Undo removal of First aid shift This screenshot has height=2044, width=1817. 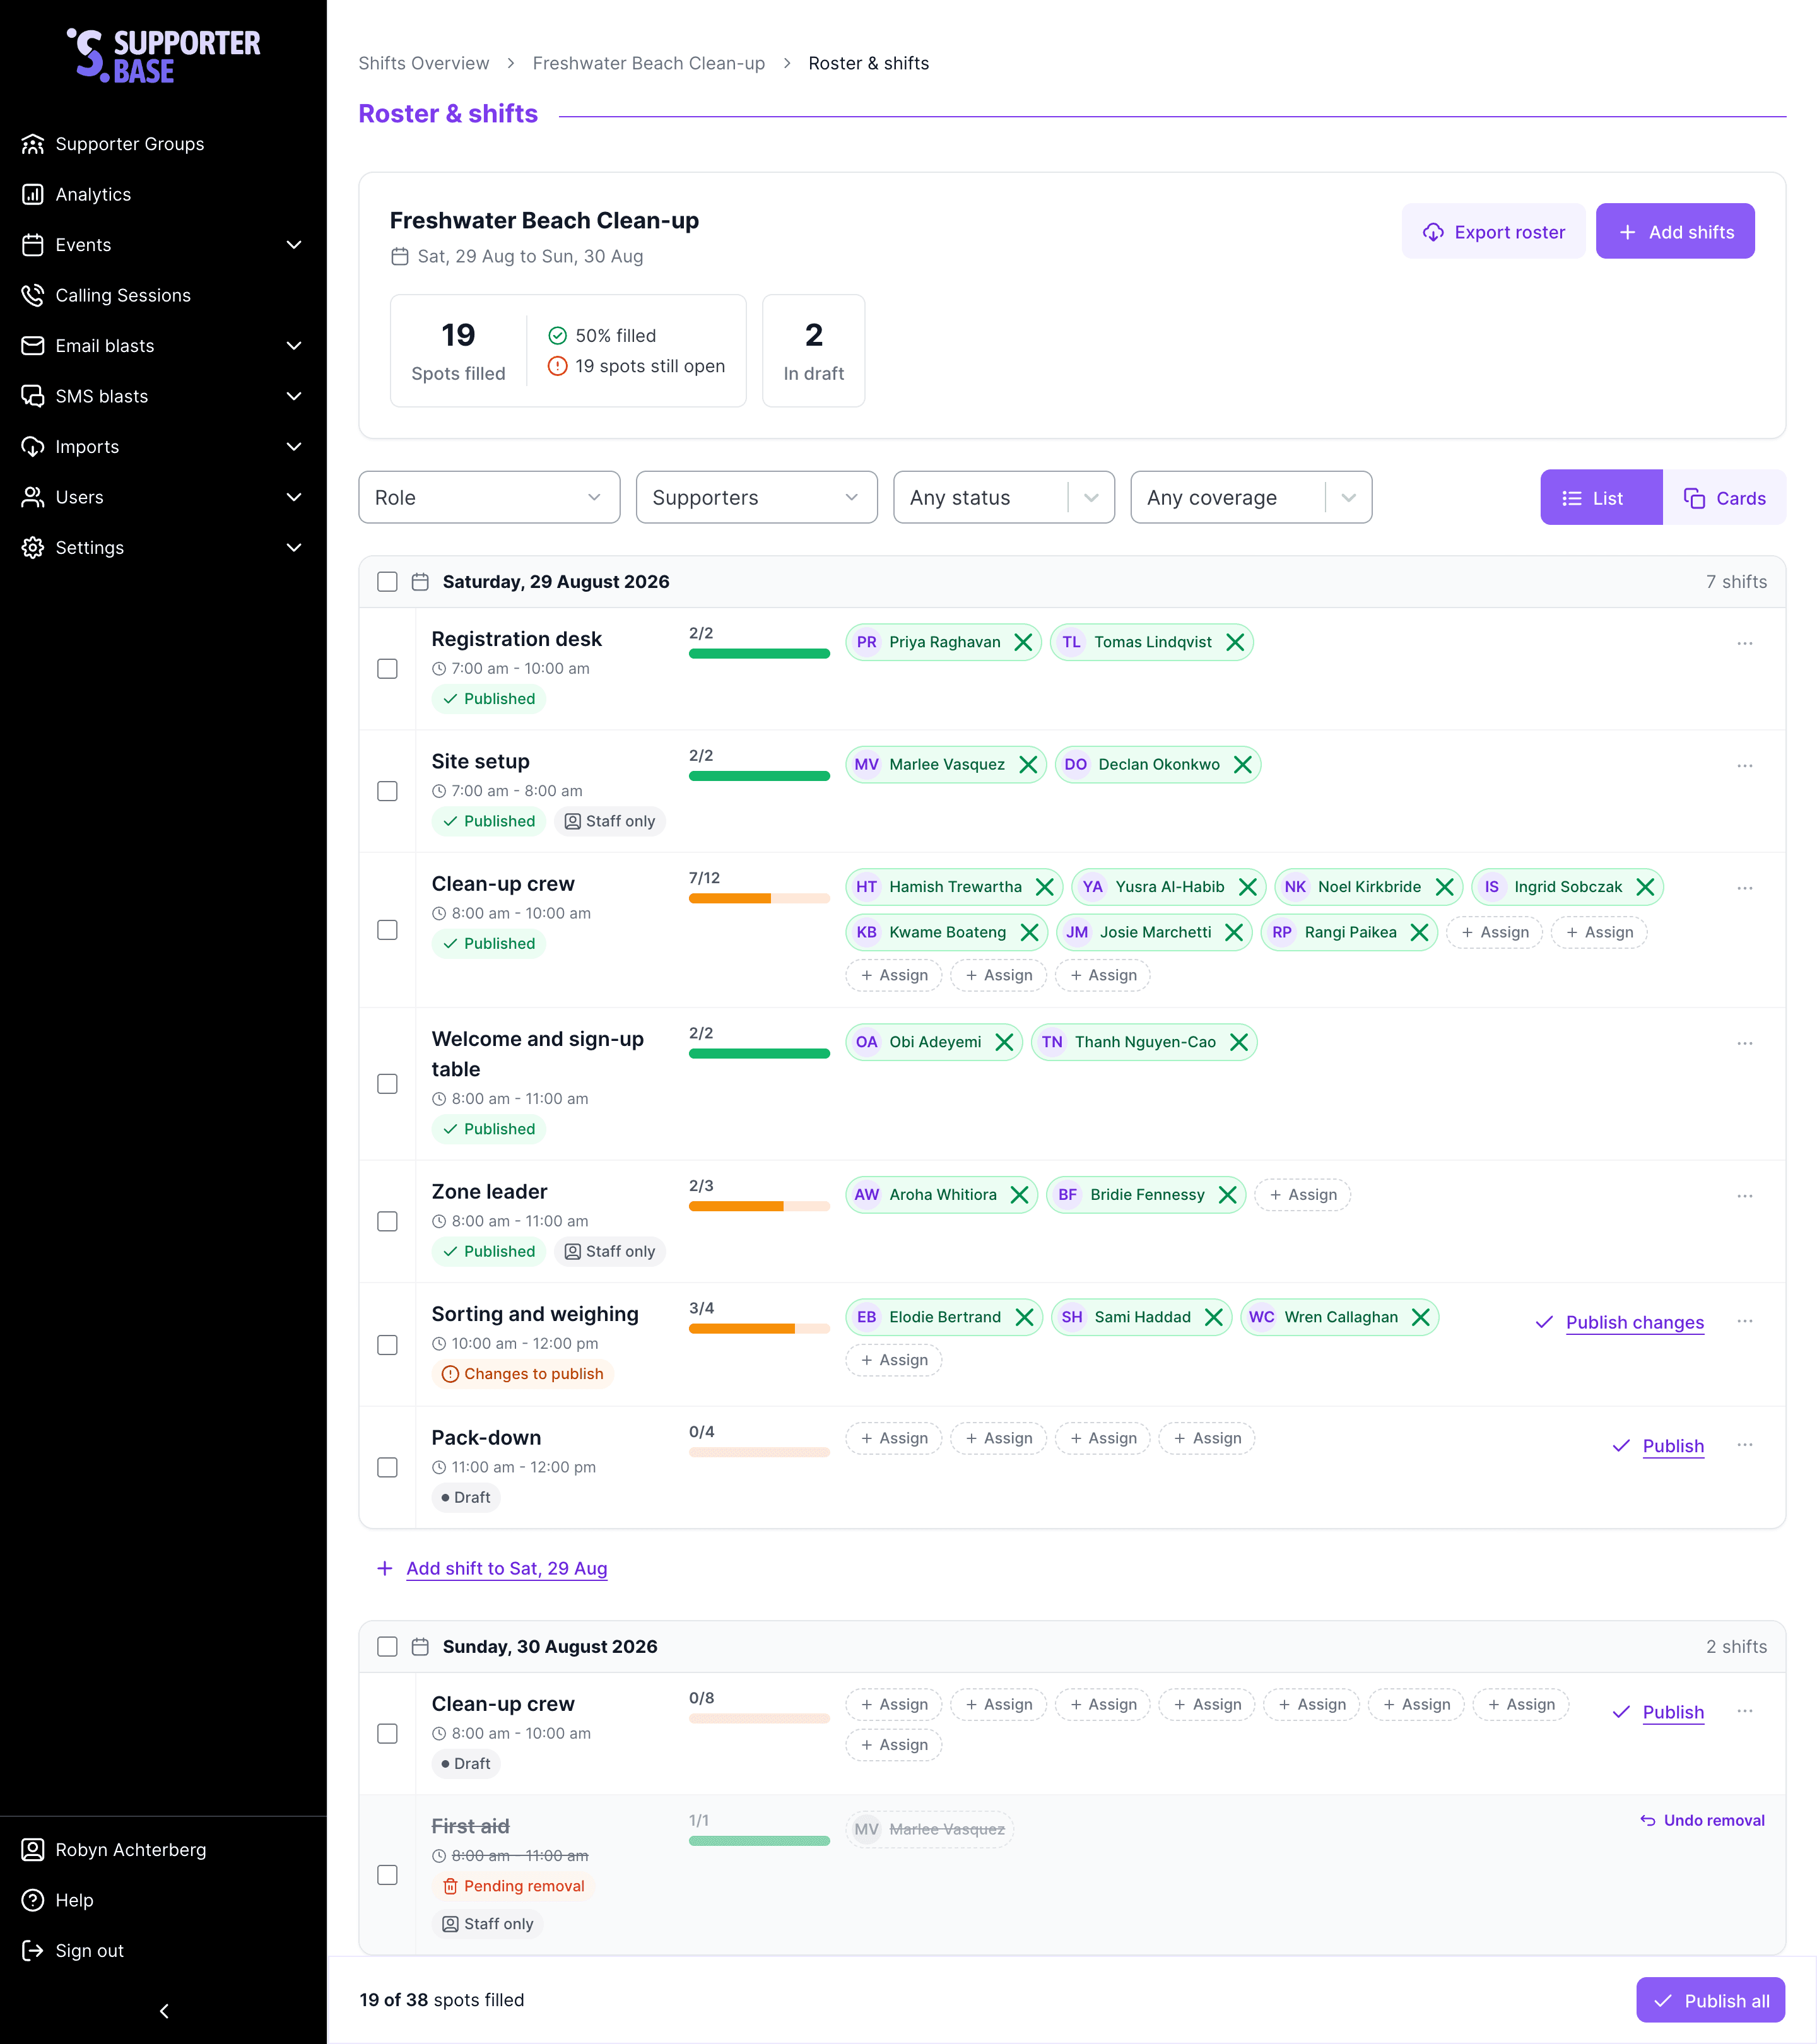click(x=1702, y=1821)
